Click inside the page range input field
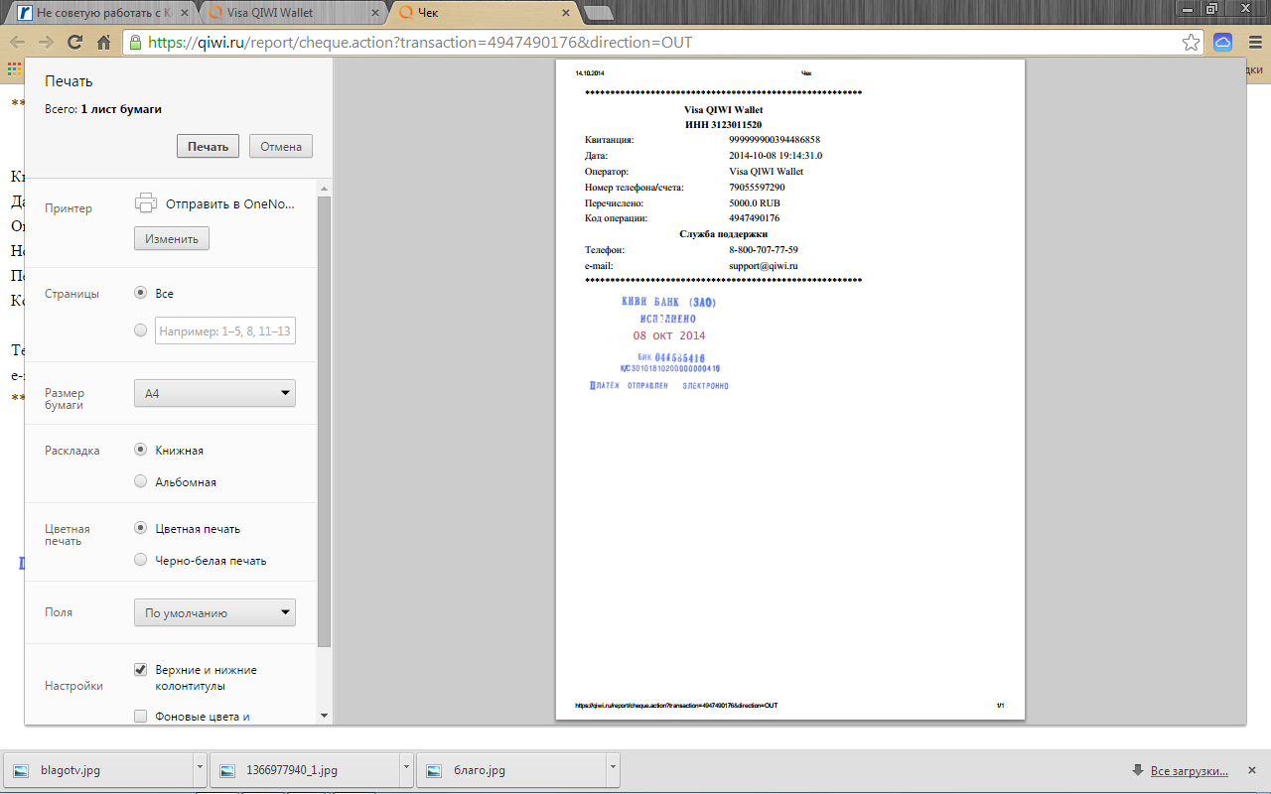 (x=225, y=331)
